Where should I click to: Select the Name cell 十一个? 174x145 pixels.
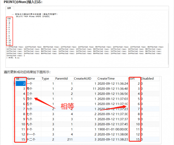point(34,134)
